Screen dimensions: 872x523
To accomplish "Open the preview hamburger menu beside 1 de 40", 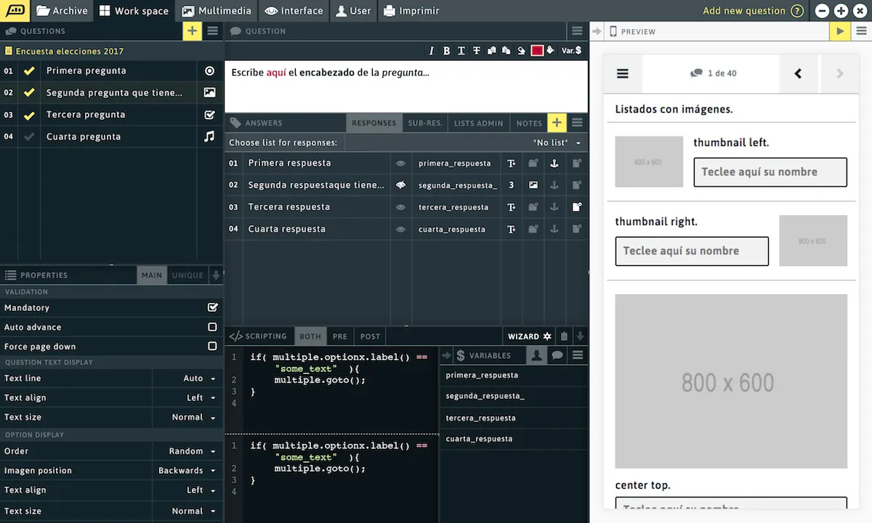I will 623,73.
